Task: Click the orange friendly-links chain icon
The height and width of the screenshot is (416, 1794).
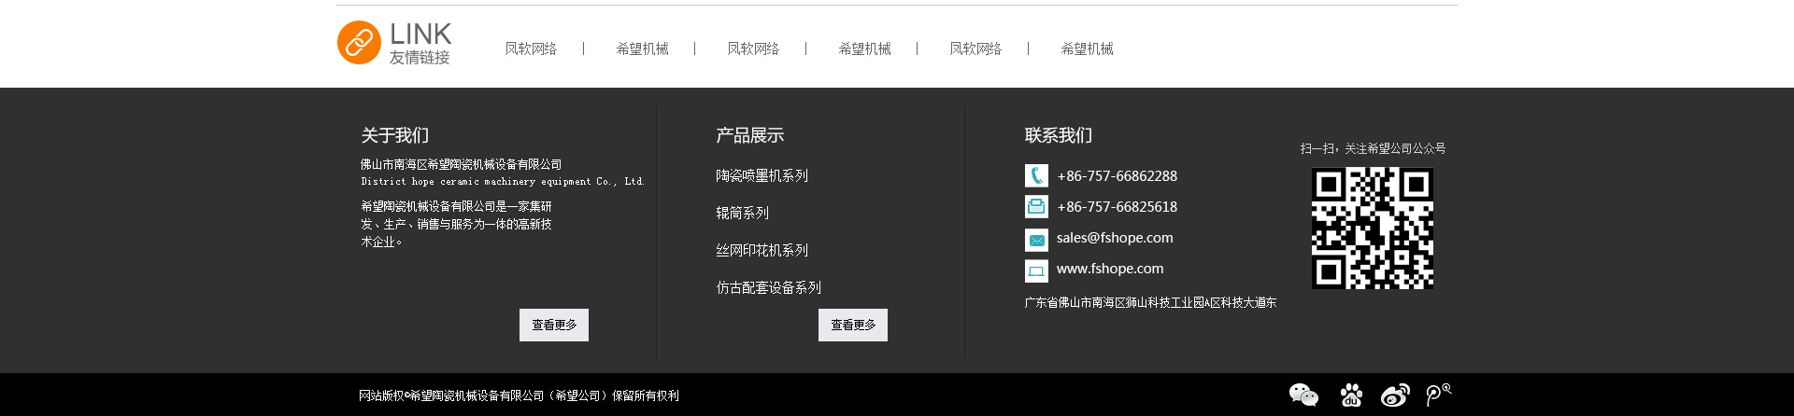Action: pyautogui.click(x=359, y=43)
